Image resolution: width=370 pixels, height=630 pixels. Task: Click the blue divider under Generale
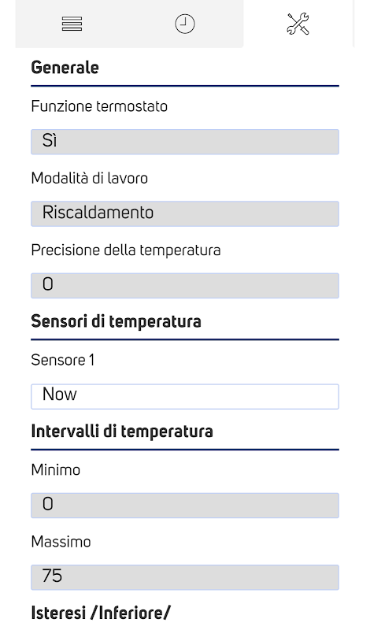(185, 86)
